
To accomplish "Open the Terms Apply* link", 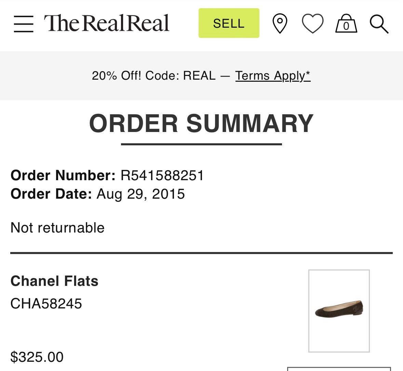I will 273,76.
